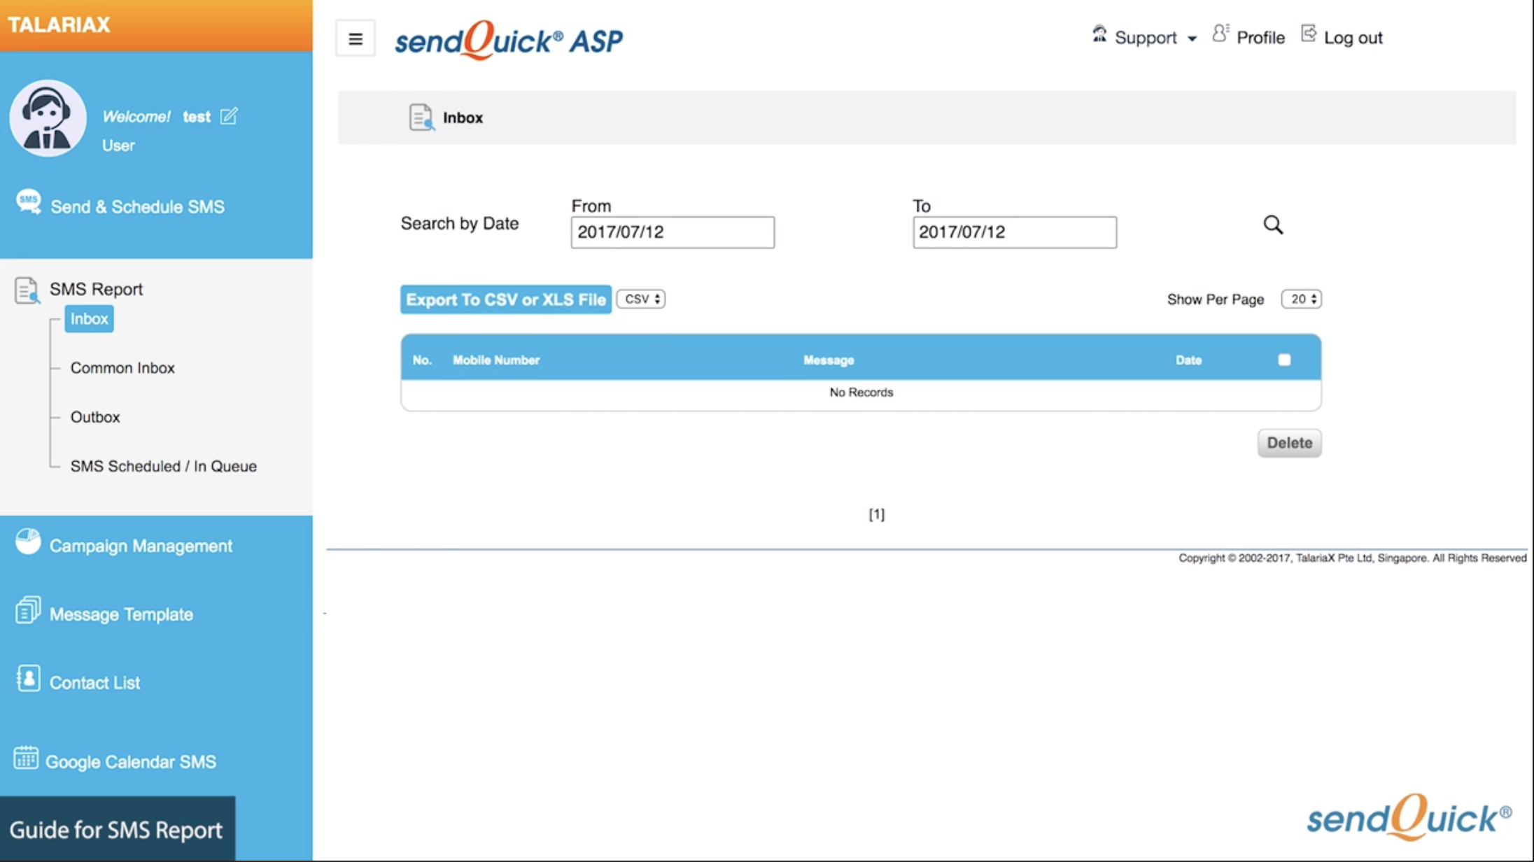Click the magnifying glass search icon
The image size is (1534, 862).
(x=1273, y=225)
